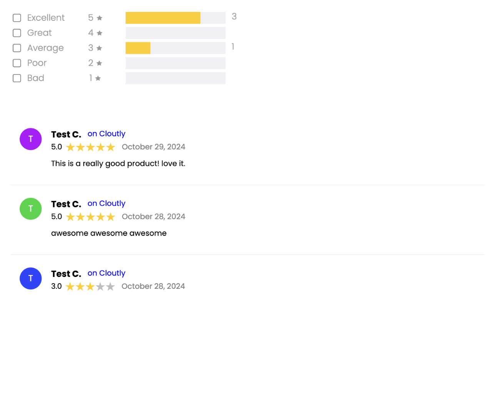Image resolution: width=496 pixels, height=411 pixels.
Task: Open "on Cloutly" link in October 29 review
Action: click(x=107, y=134)
